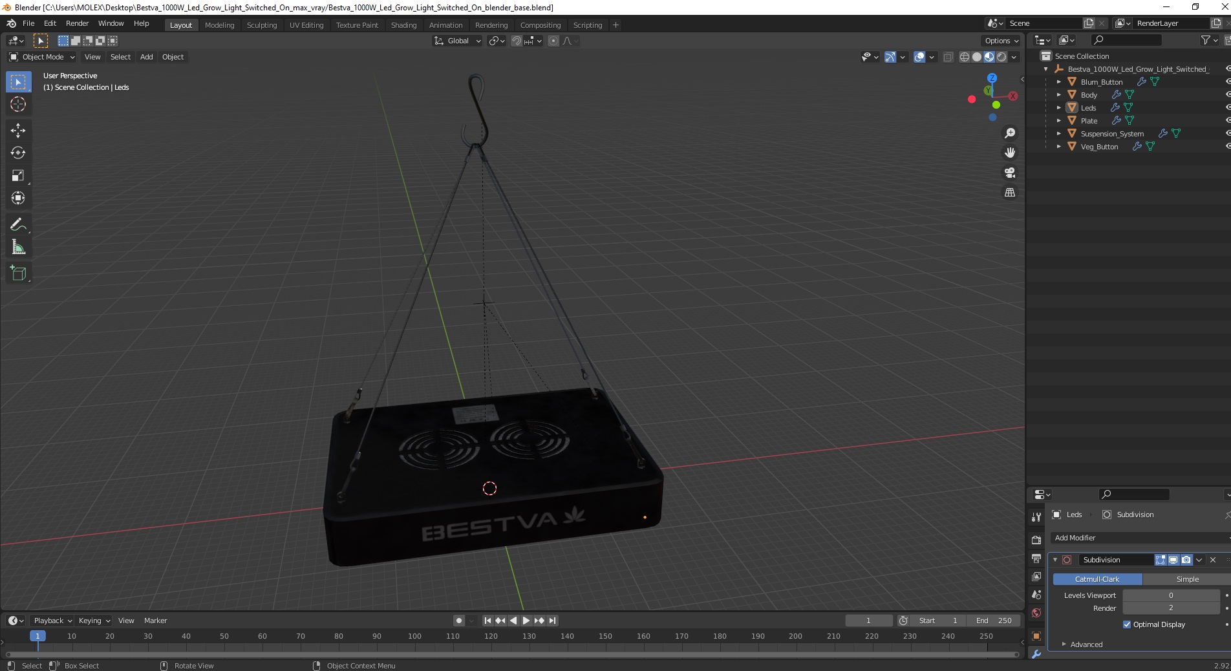Select the Add Cube tool
This screenshot has width=1231, height=671.
(18, 273)
